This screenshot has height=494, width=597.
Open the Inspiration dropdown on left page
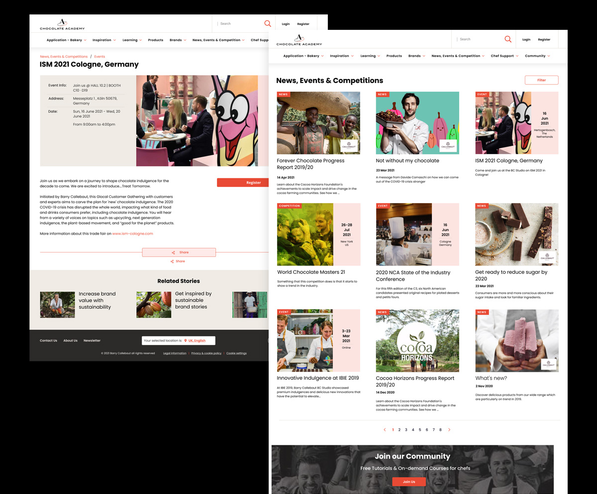[104, 40]
